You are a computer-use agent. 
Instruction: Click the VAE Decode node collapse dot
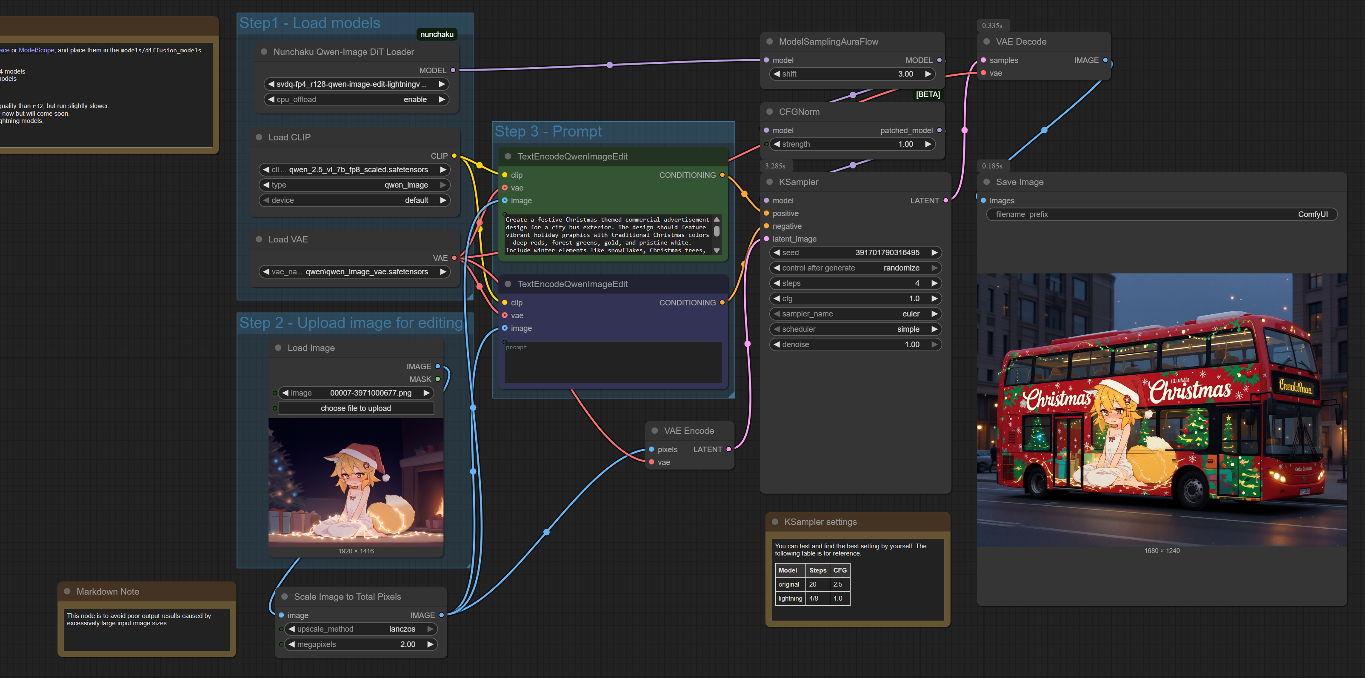pos(986,41)
